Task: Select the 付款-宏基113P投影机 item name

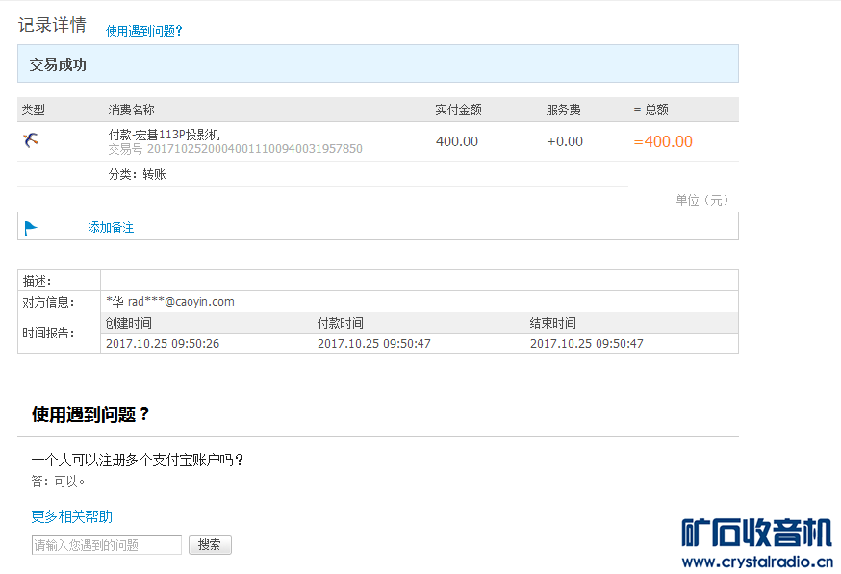Action: click(x=165, y=135)
